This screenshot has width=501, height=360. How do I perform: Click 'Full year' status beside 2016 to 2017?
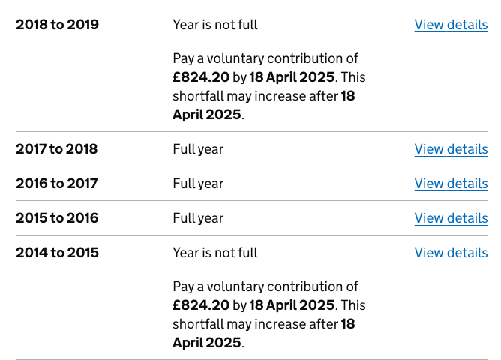[198, 184]
